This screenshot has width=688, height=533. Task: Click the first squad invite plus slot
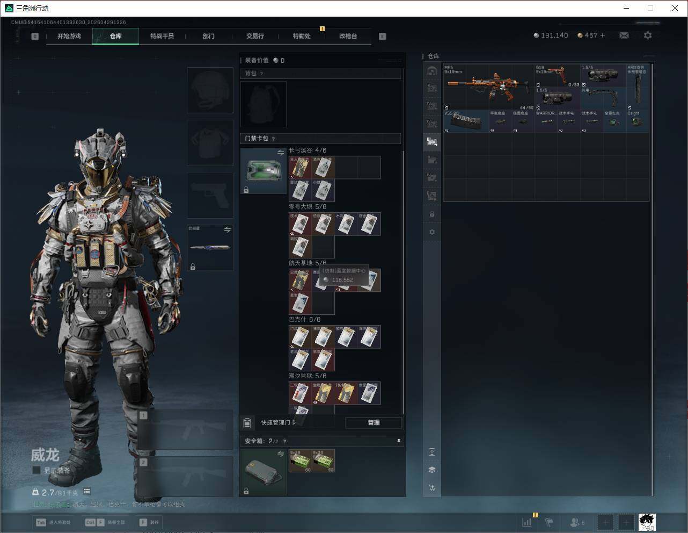[x=605, y=522]
